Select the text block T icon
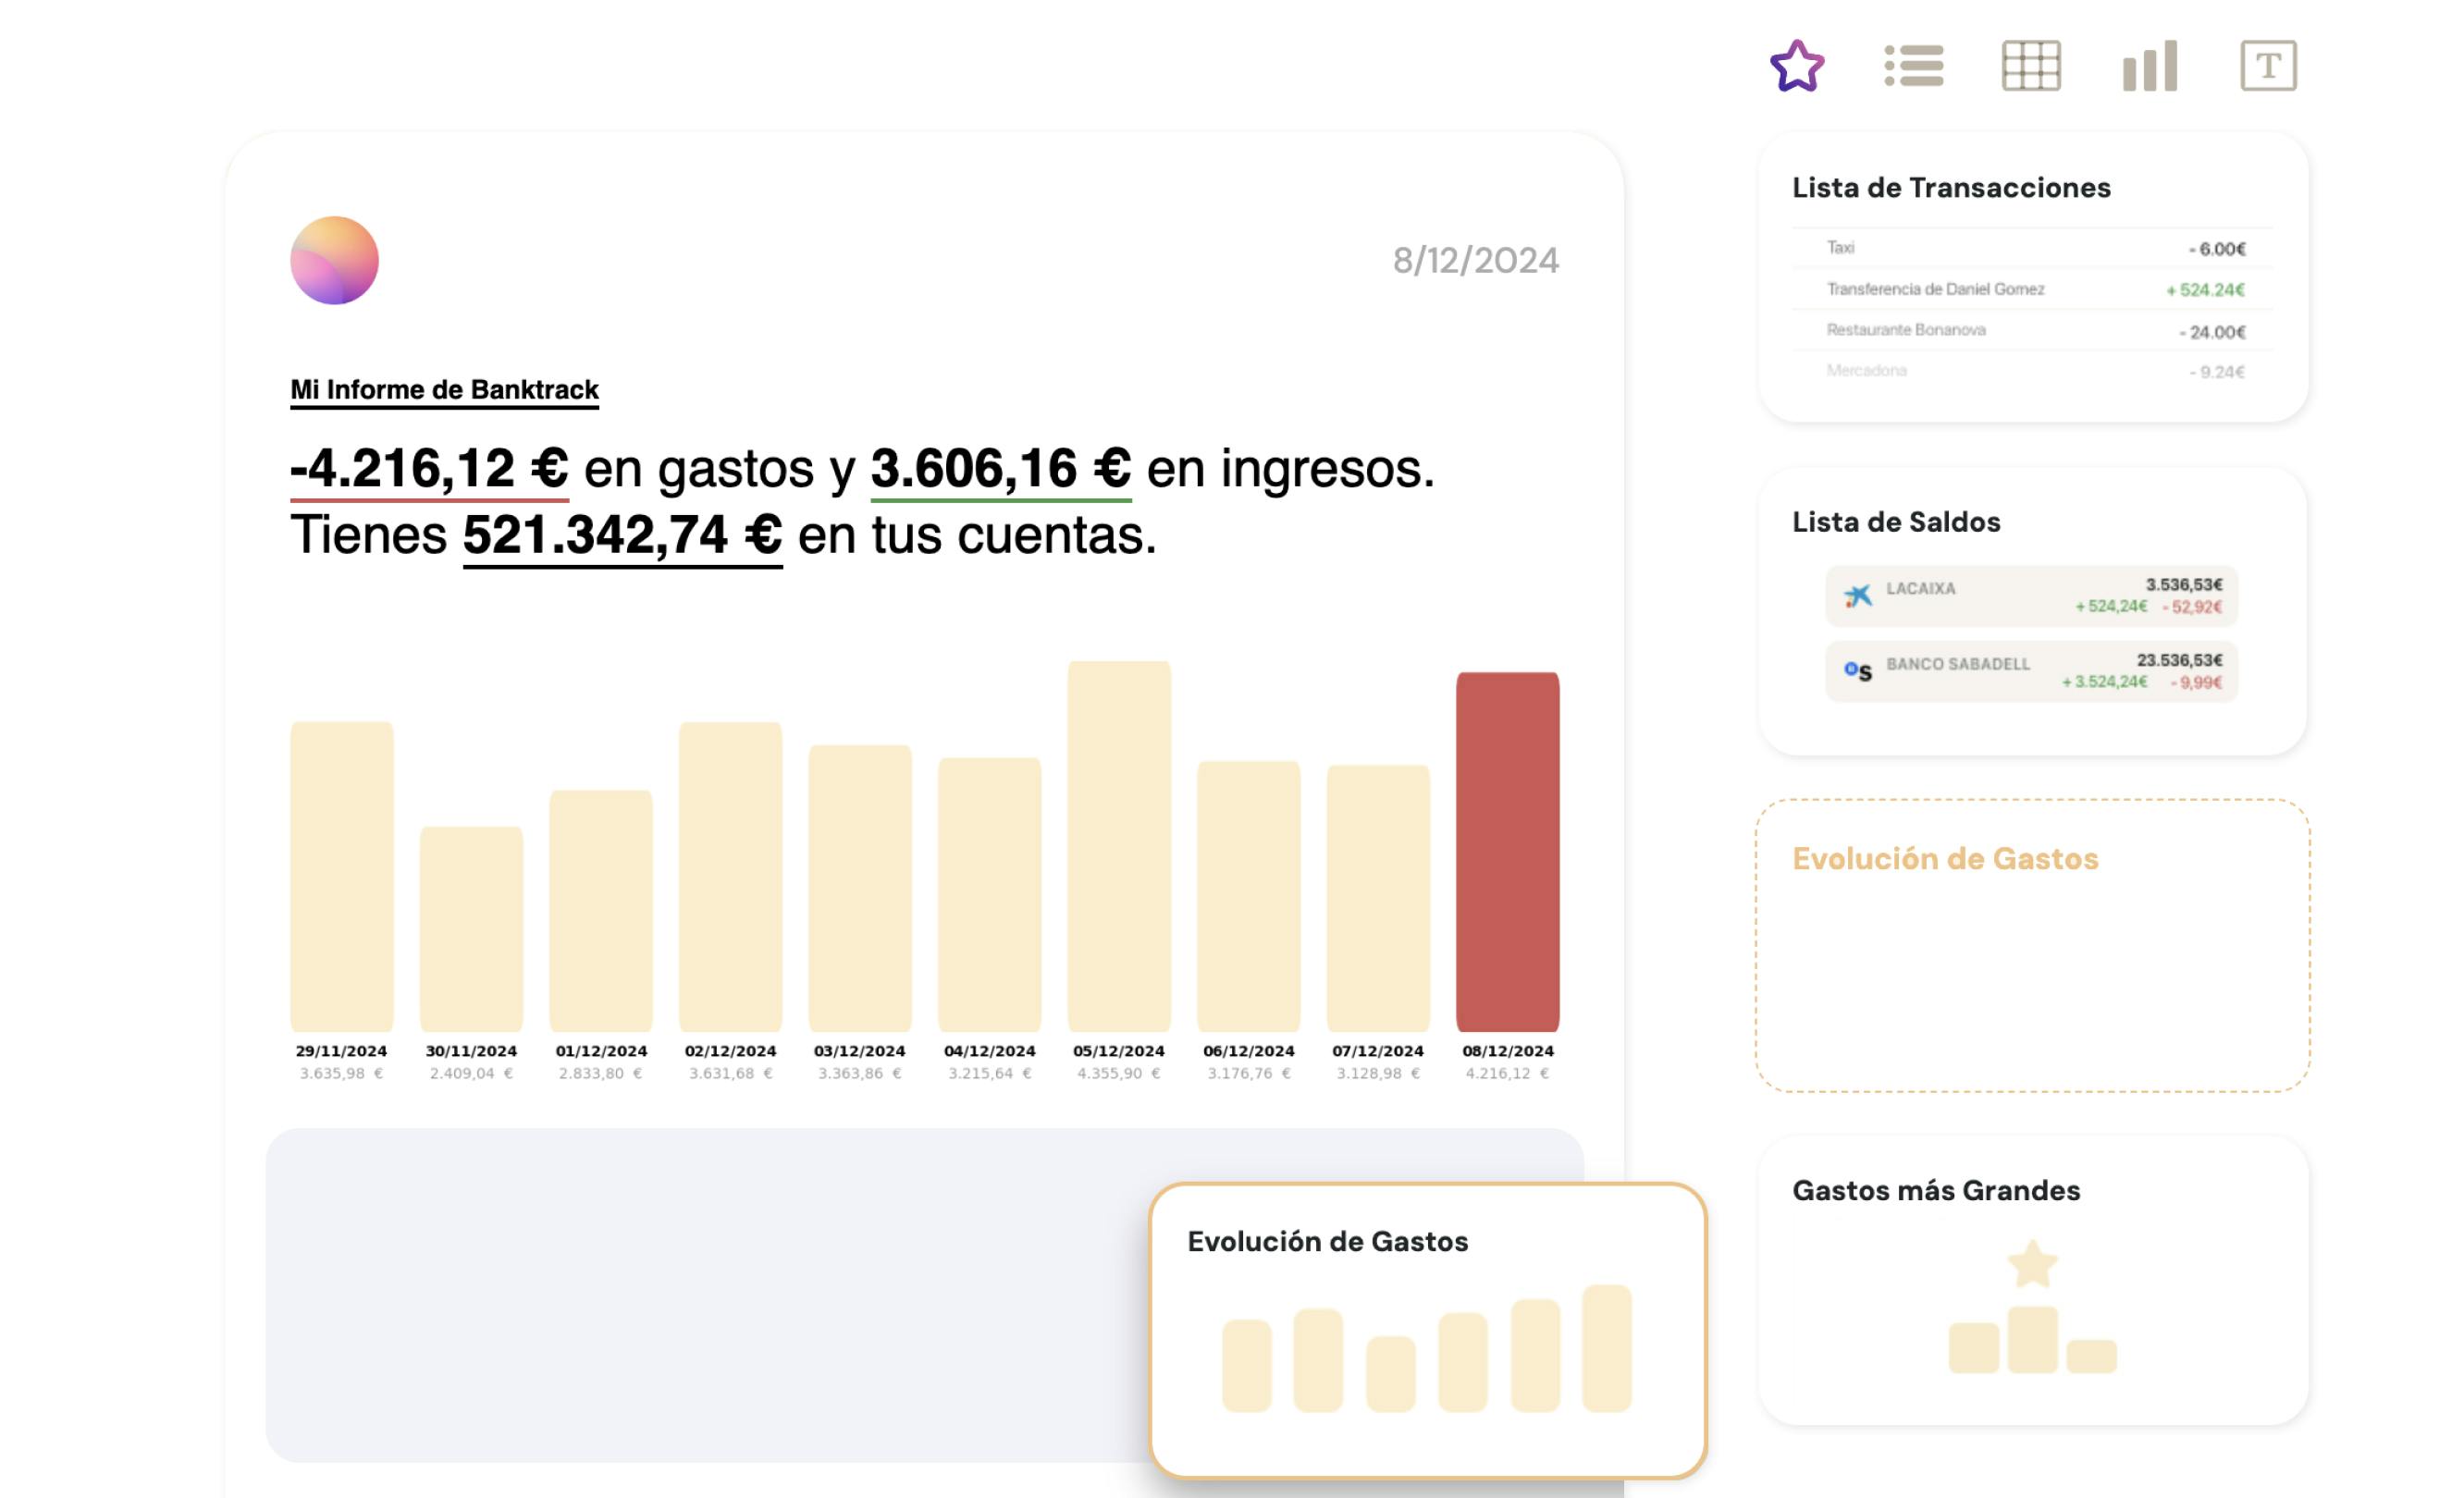This screenshot has height=1498, width=2464. point(2268,66)
